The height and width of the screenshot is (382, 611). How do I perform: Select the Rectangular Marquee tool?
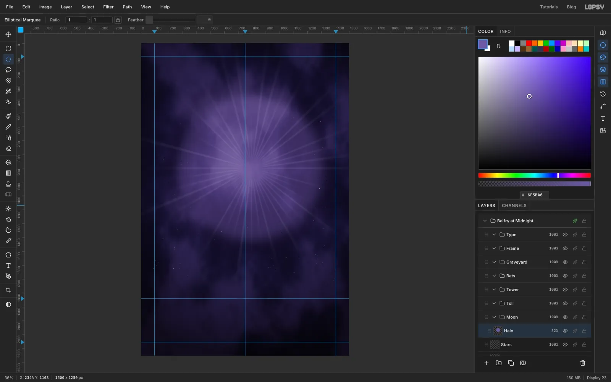click(8, 49)
